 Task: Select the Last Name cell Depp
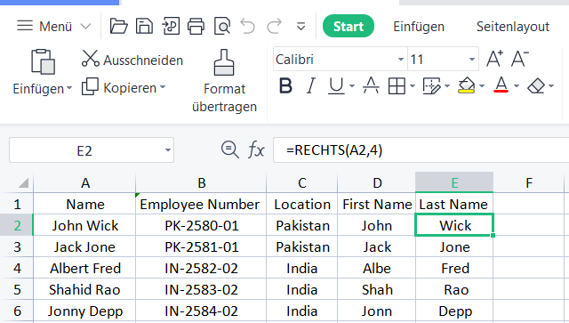[x=454, y=311]
